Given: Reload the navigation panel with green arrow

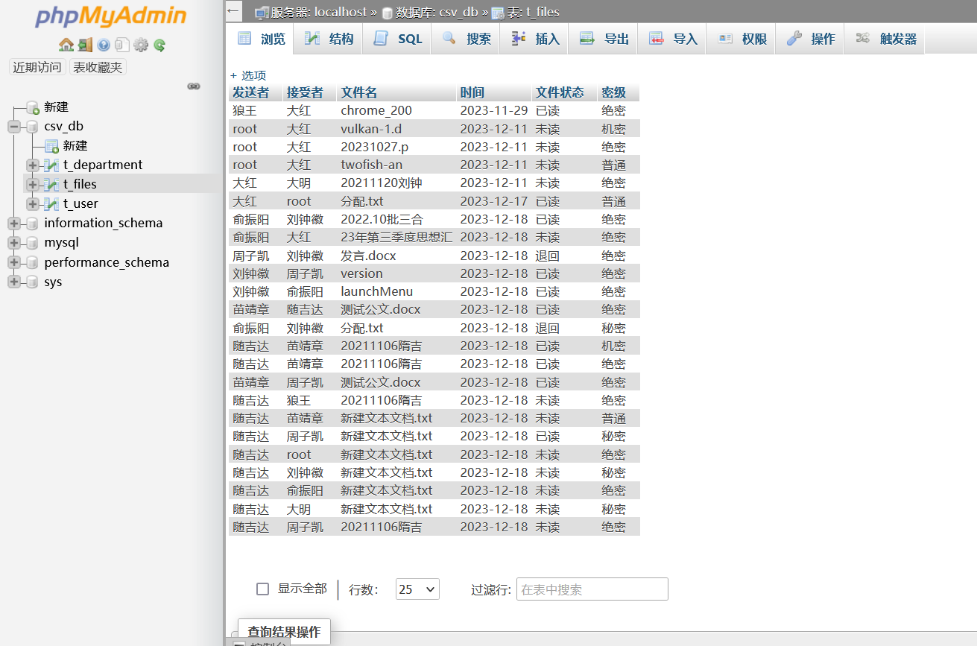Looking at the screenshot, I should coord(159,45).
